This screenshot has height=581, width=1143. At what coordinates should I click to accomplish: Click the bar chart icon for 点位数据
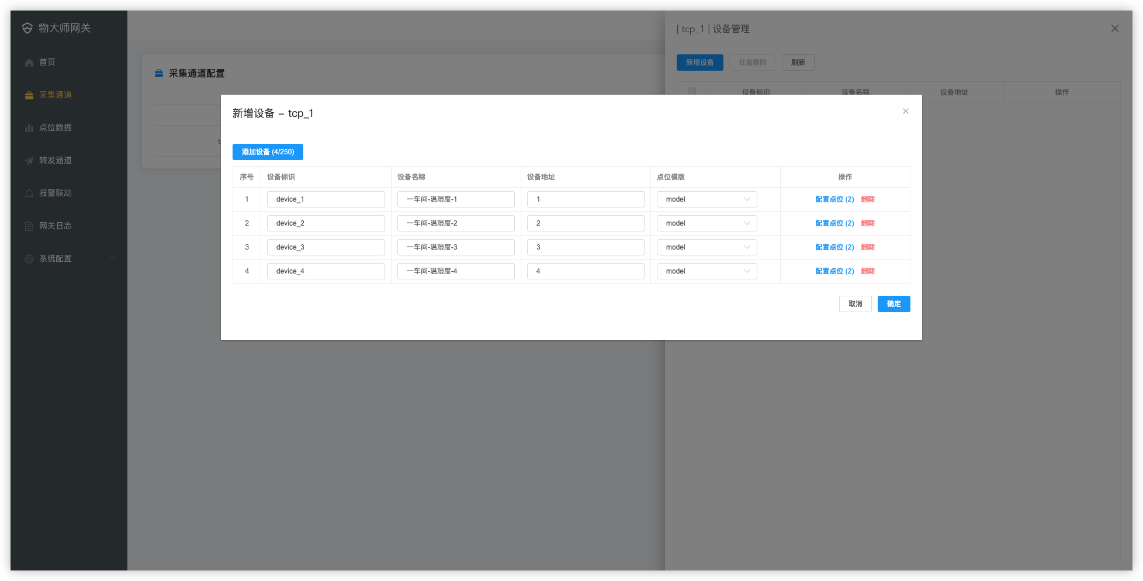point(29,128)
